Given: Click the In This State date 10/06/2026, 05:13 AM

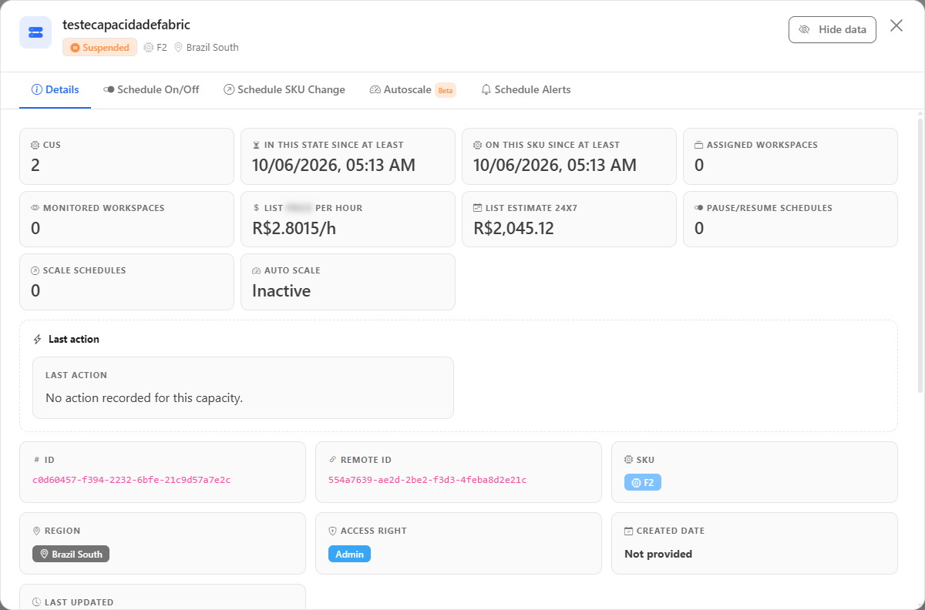Looking at the screenshot, I should point(334,165).
